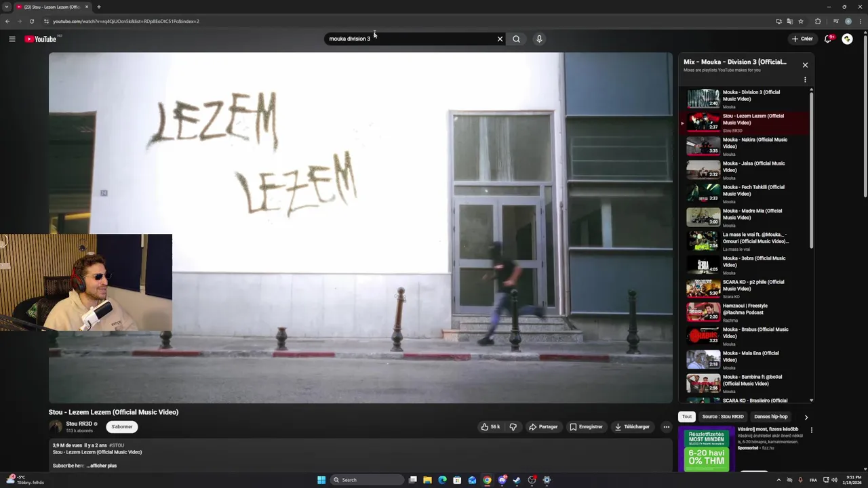Open Steam from the taskbar

point(517,480)
